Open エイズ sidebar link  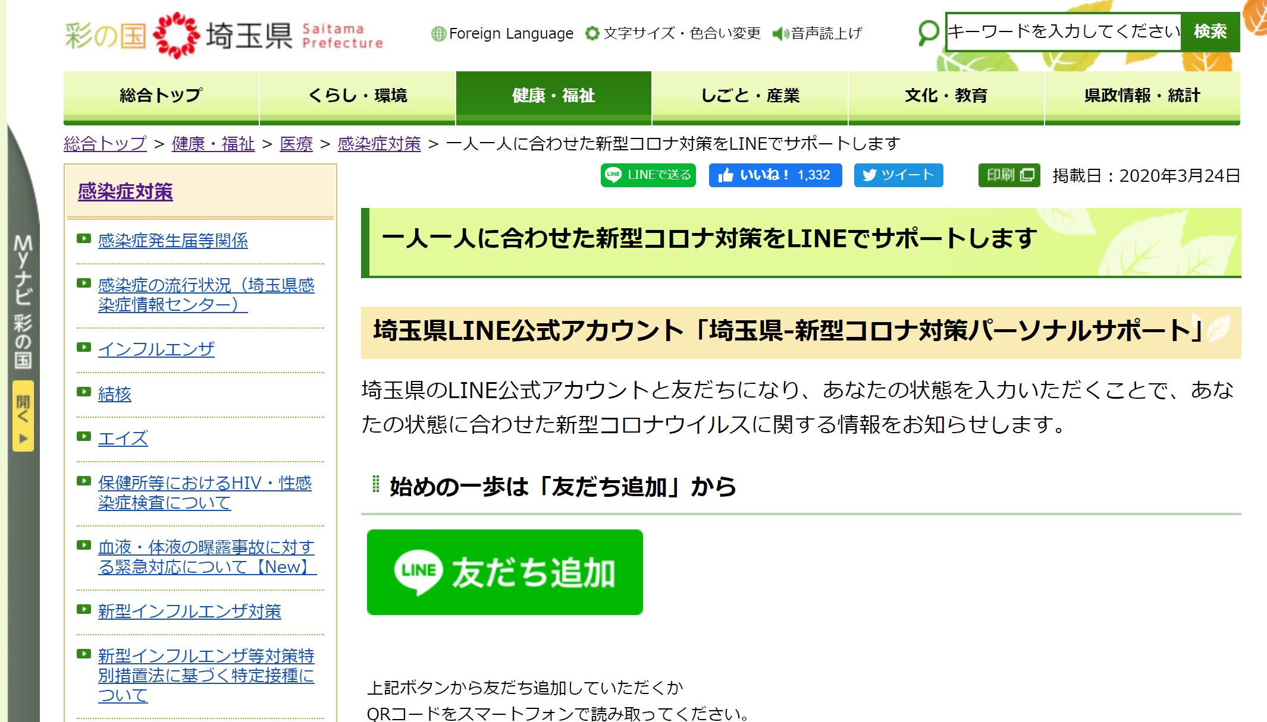click(x=123, y=439)
